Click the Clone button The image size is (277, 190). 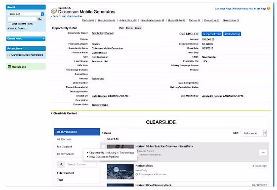coord(138,28)
